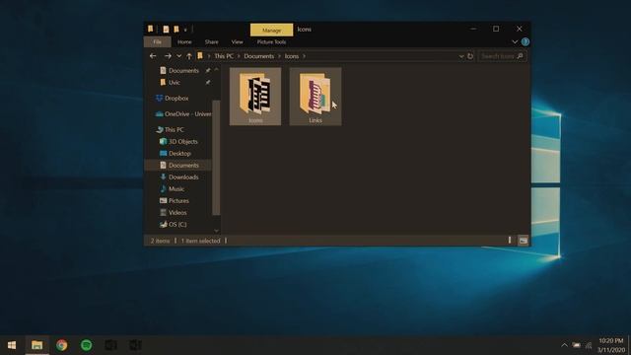Open Desktop in navigation pane
This screenshot has height=355, width=631.
pyautogui.click(x=179, y=154)
